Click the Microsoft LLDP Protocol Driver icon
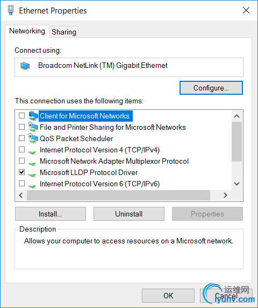Image resolution: width=258 pixels, height=308 pixels. pyautogui.click(x=32, y=174)
